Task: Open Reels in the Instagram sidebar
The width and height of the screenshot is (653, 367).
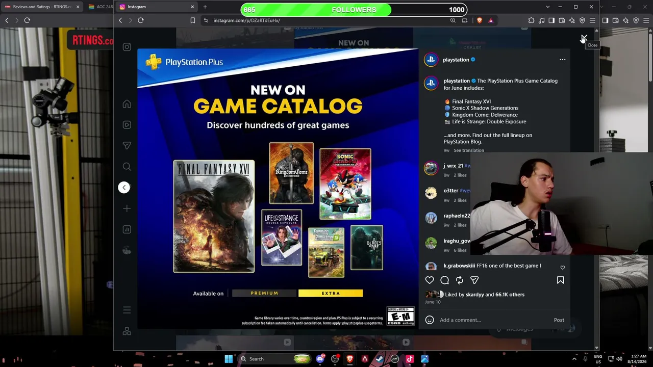Action: pyautogui.click(x=127, y=125)
